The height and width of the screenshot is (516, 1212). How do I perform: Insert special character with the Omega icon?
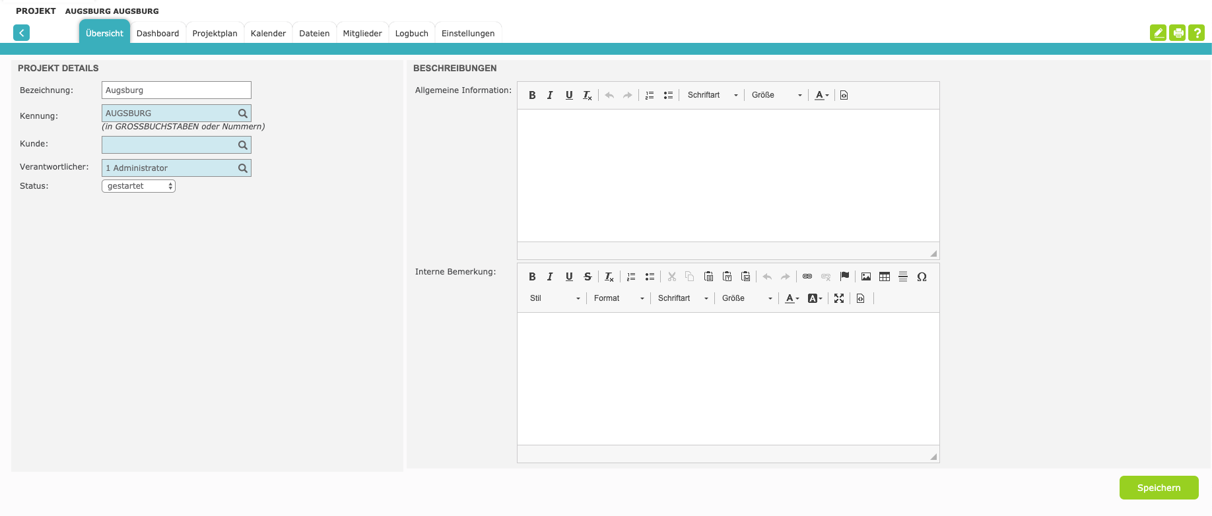[x=922, y=276]
